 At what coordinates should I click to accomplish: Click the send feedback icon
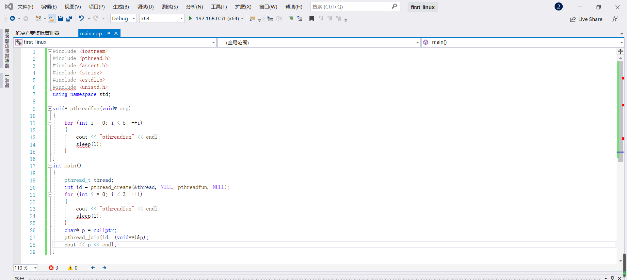click(x=615, y=19)
